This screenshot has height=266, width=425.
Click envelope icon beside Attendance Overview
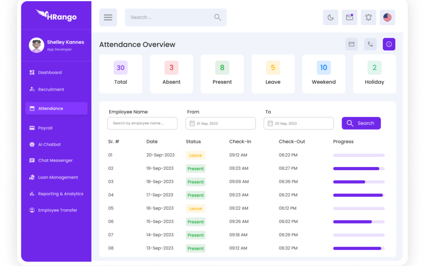point(351,44)
